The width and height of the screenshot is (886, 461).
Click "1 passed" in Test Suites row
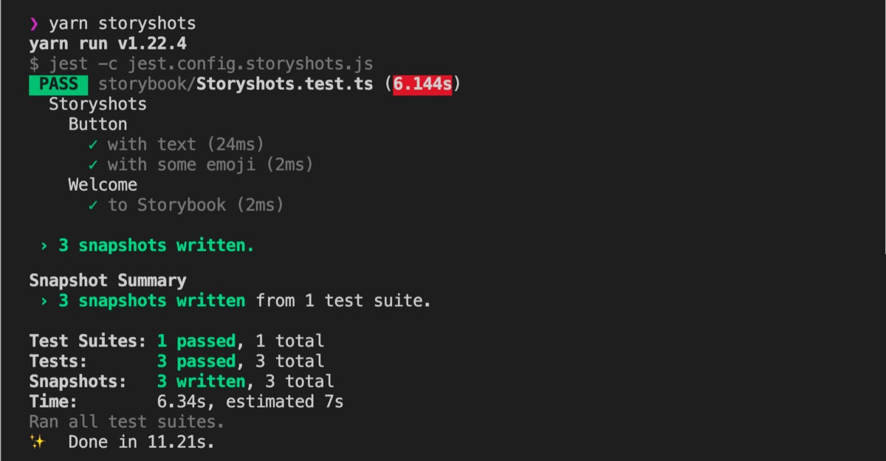[196, 342]
